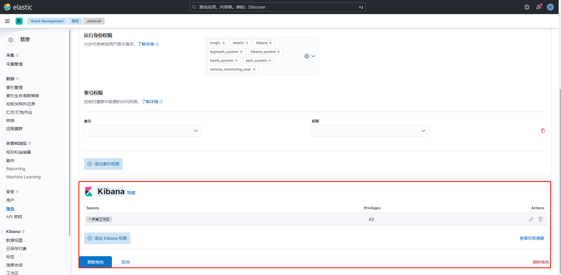Open 用户 in sidebar
561x275 pixels.
[10, 200]
